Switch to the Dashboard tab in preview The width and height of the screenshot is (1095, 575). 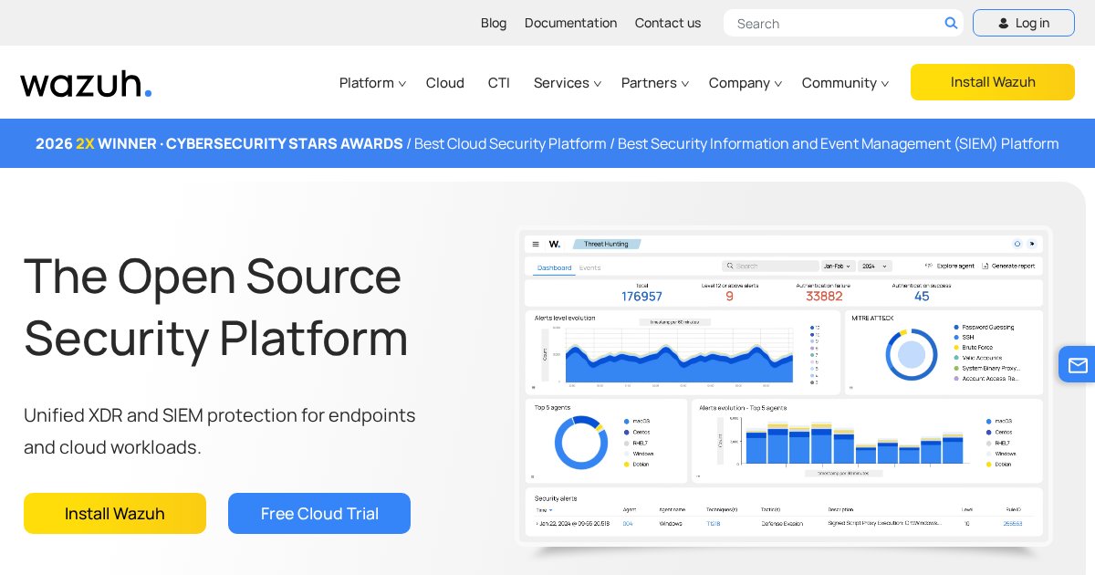(555, 267)
